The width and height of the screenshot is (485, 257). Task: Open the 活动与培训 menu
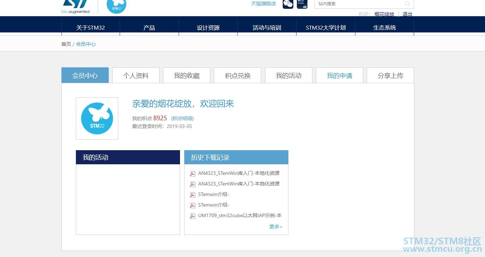(x=267, y=27)
